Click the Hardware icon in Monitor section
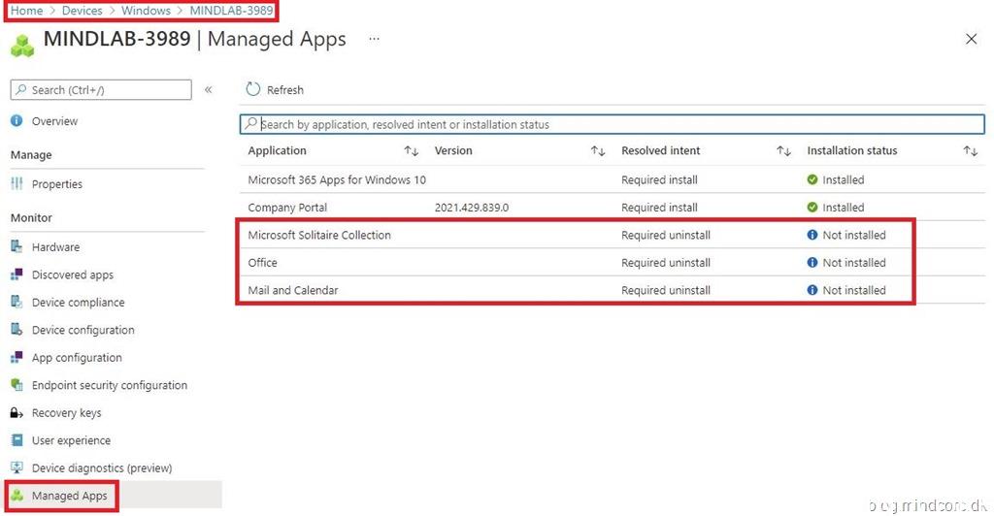This screenshot has height=516, width=994. click(x=17, y=247)
